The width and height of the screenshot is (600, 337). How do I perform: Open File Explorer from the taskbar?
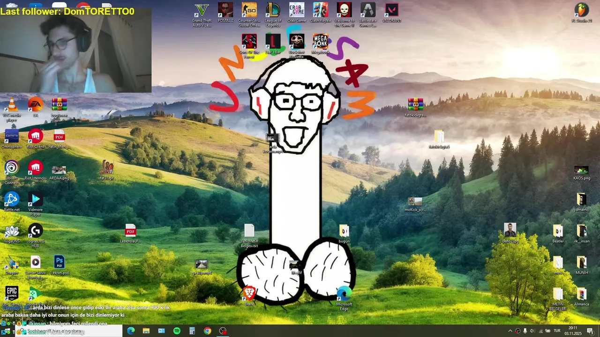[x=146, y=331]
